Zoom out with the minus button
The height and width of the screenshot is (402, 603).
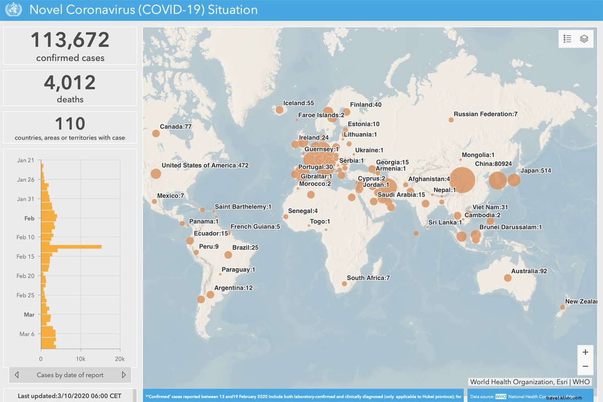[585, 366]
